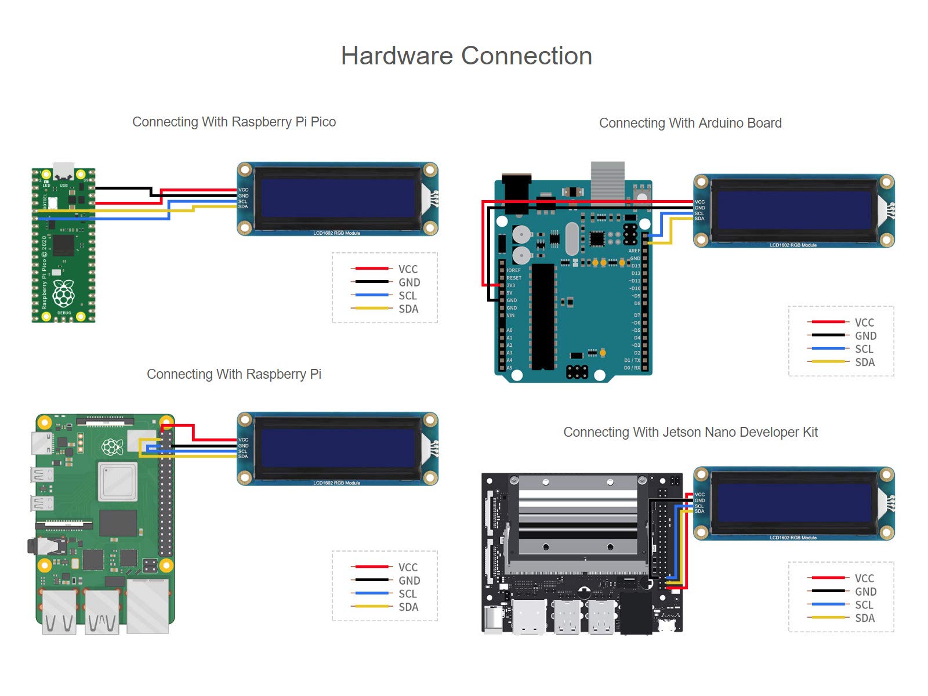Select the Raspberry Pi board picture

point(101,524)
